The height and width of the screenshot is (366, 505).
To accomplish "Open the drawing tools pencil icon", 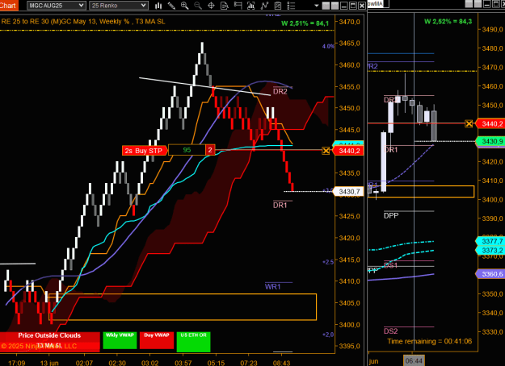I will coord(171,6).
